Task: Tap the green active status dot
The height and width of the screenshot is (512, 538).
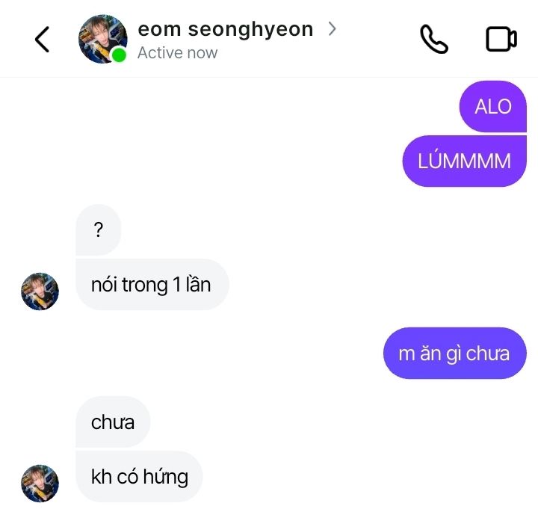Action: click(119, 55)
